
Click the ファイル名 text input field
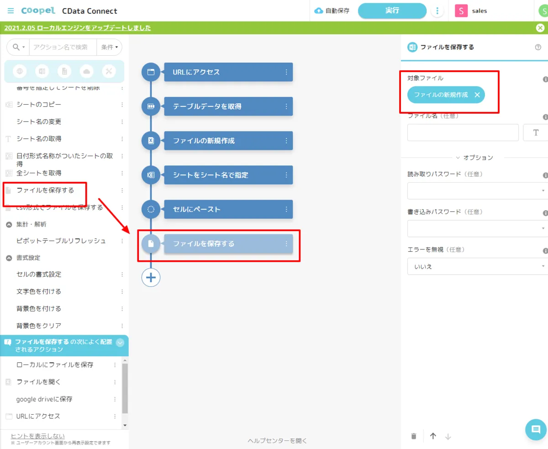click(463, 132)
